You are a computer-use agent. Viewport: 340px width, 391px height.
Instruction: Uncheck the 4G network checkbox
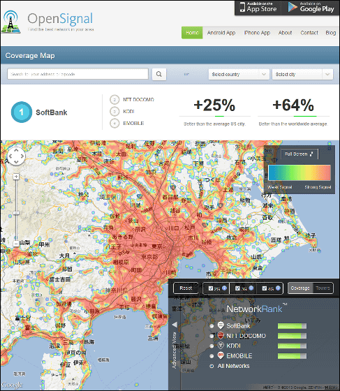coord(265,288)
